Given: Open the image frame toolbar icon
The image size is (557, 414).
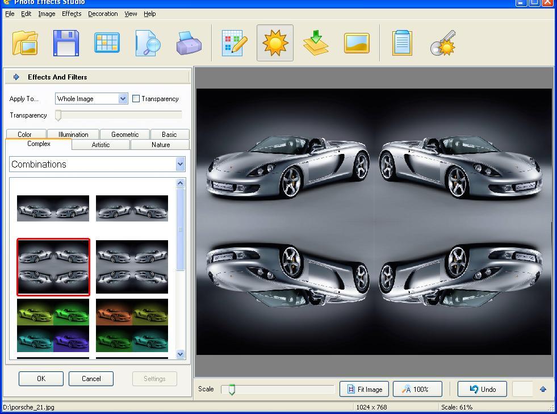Looking at the screenshot, I should pos(357,42).
